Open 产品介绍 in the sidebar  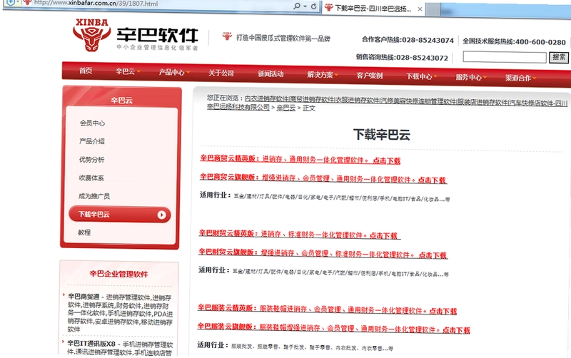tap(92, 141)
